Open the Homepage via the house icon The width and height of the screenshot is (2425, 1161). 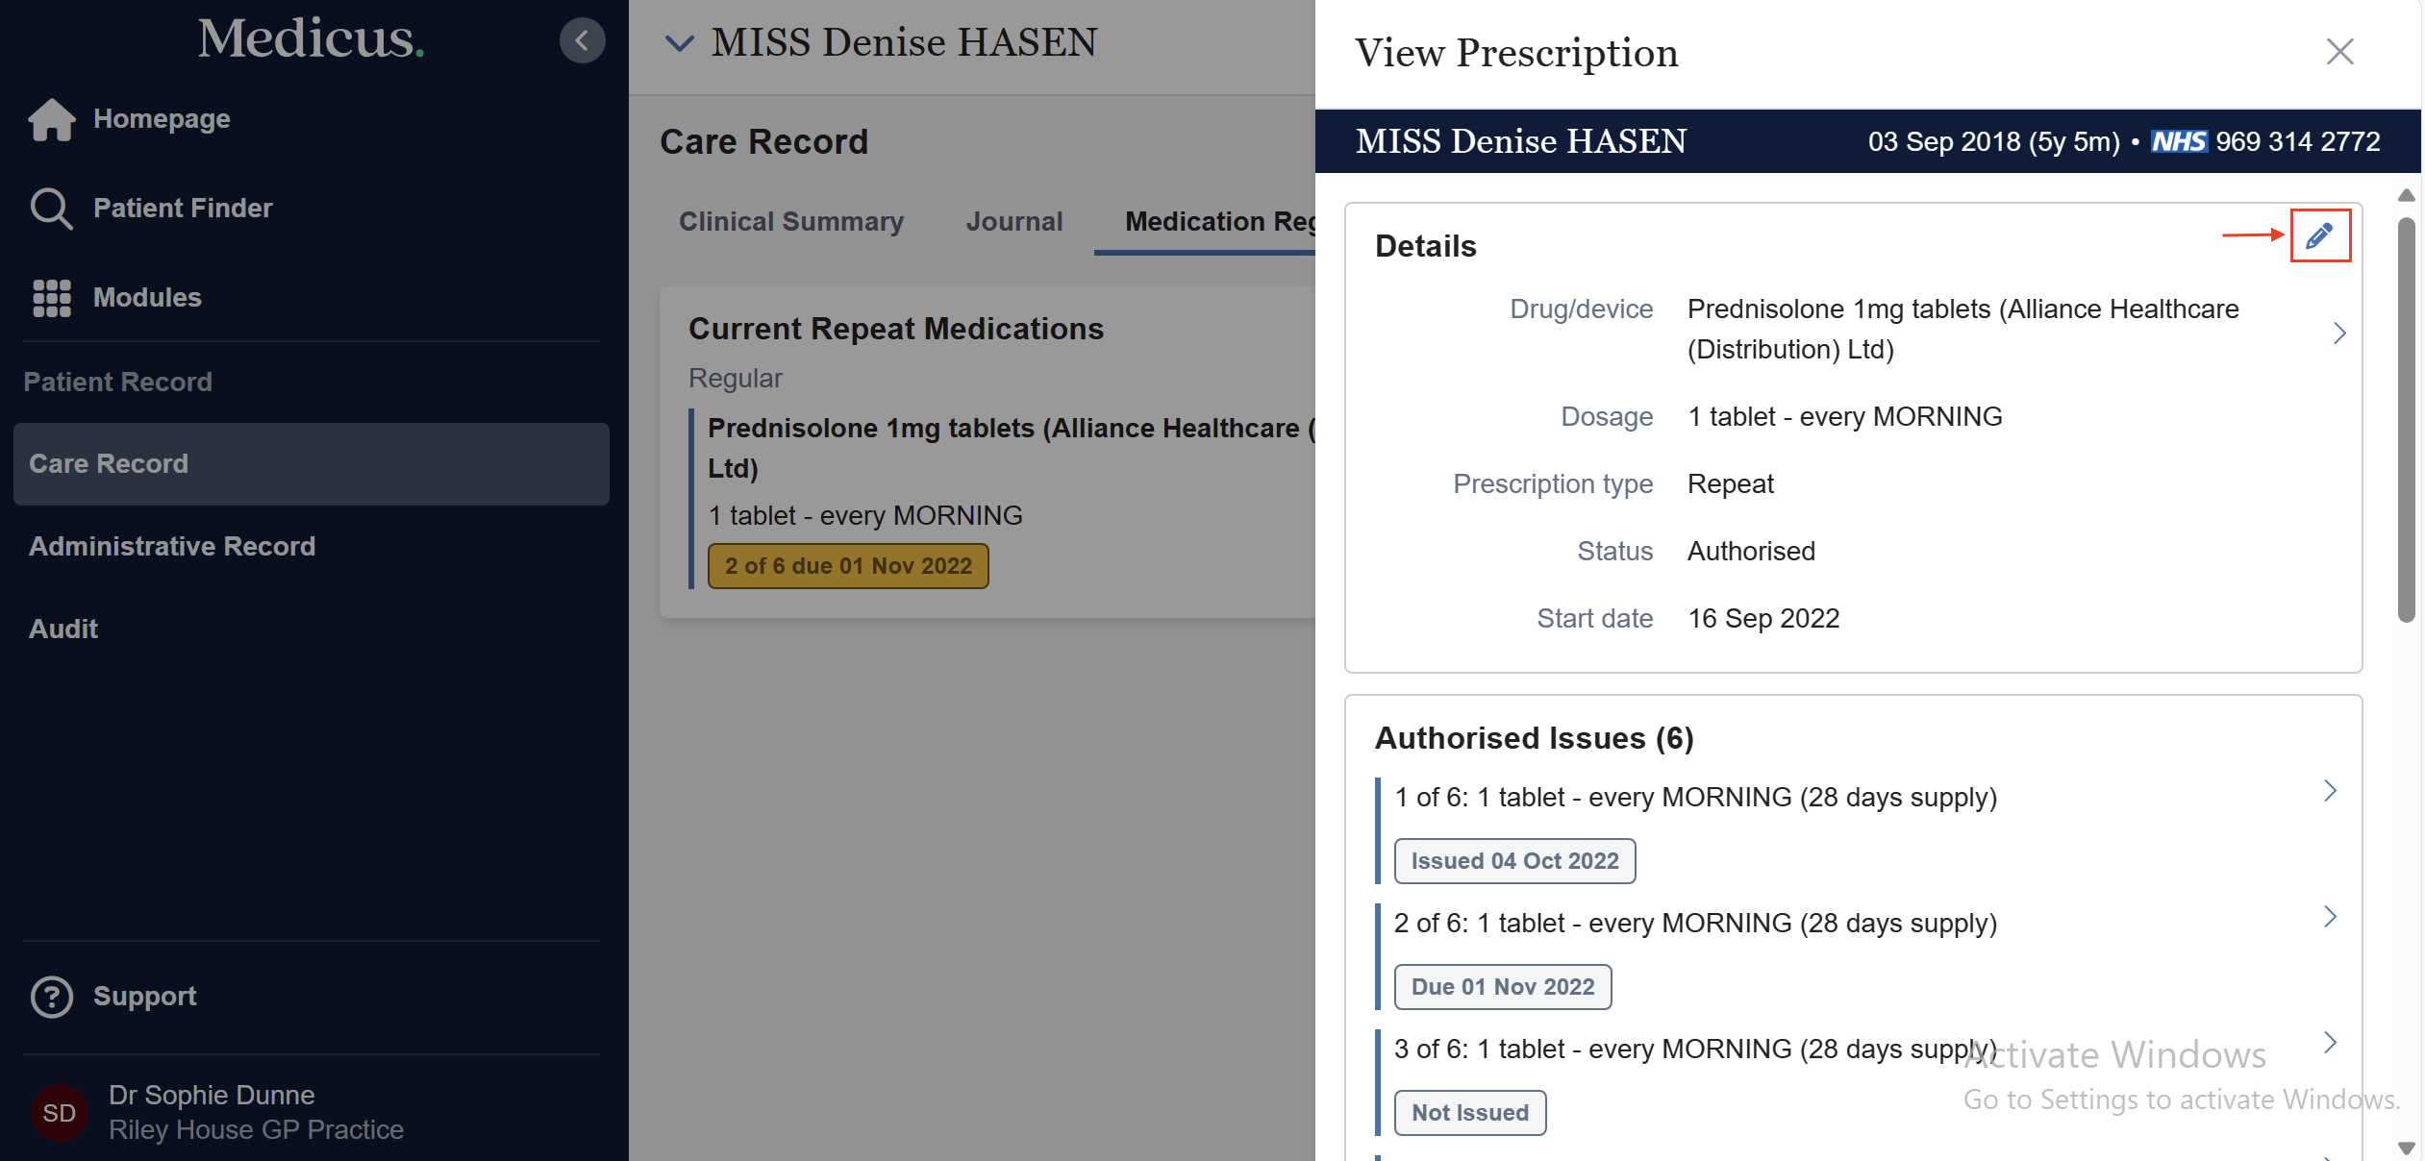(x=52, y=119)
